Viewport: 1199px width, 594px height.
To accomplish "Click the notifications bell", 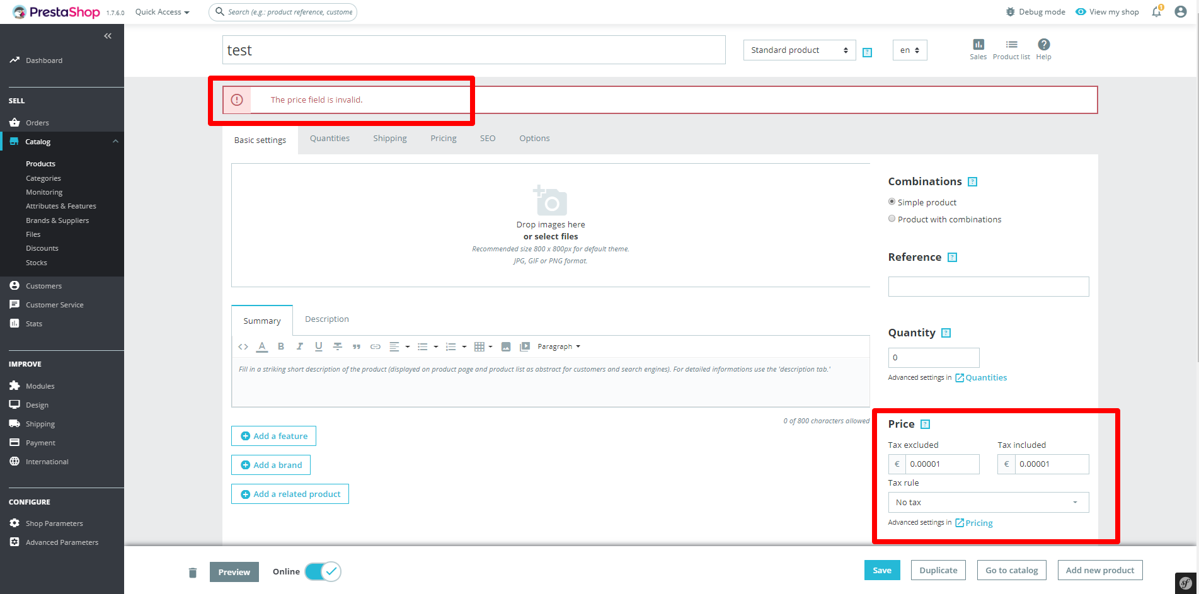I will (x=1156, y=11).
